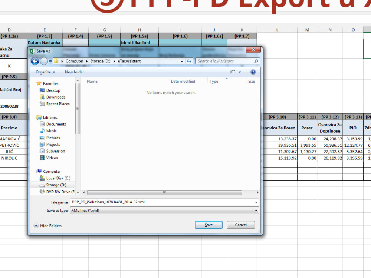Click the Save button
The width and height of the screenshot is (371, 278).
pyautogui.click(x=209, y=225)
